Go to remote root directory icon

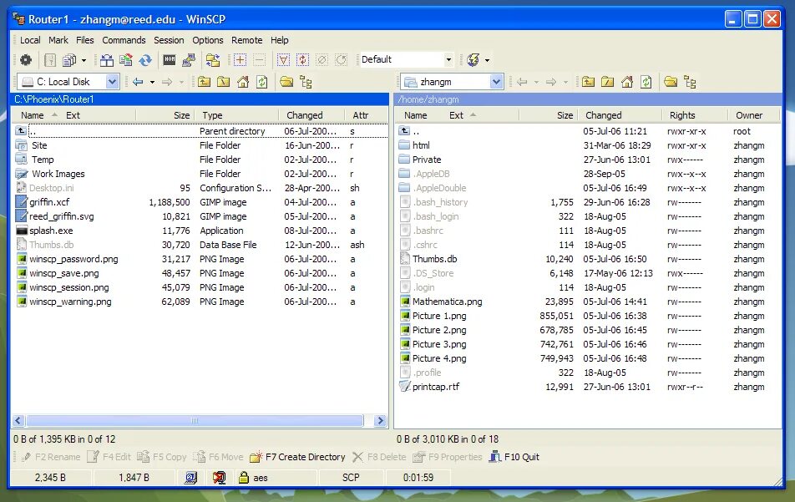[607, 82]
